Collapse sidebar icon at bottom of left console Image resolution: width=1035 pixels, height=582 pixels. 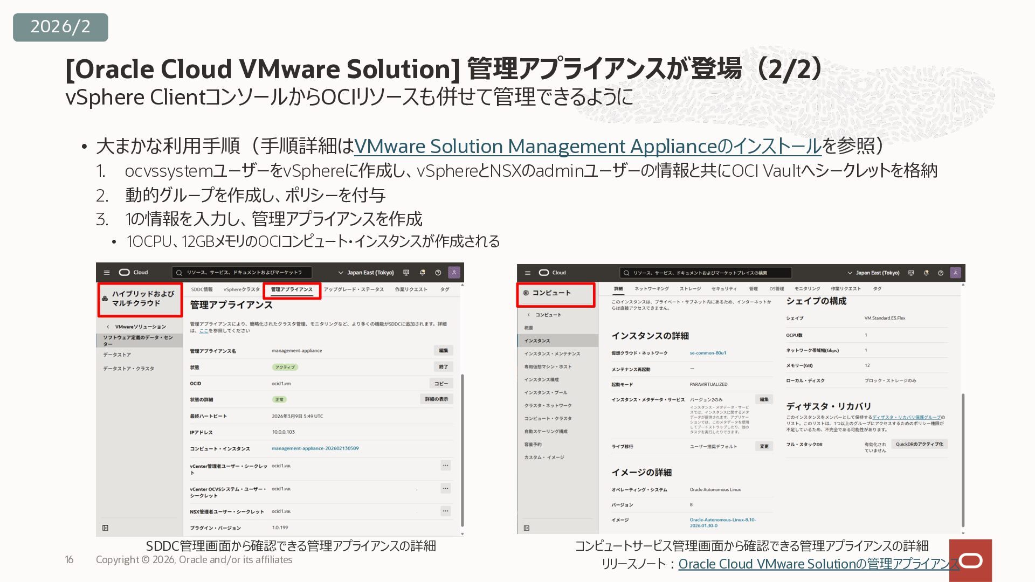[x=105, y=528]
